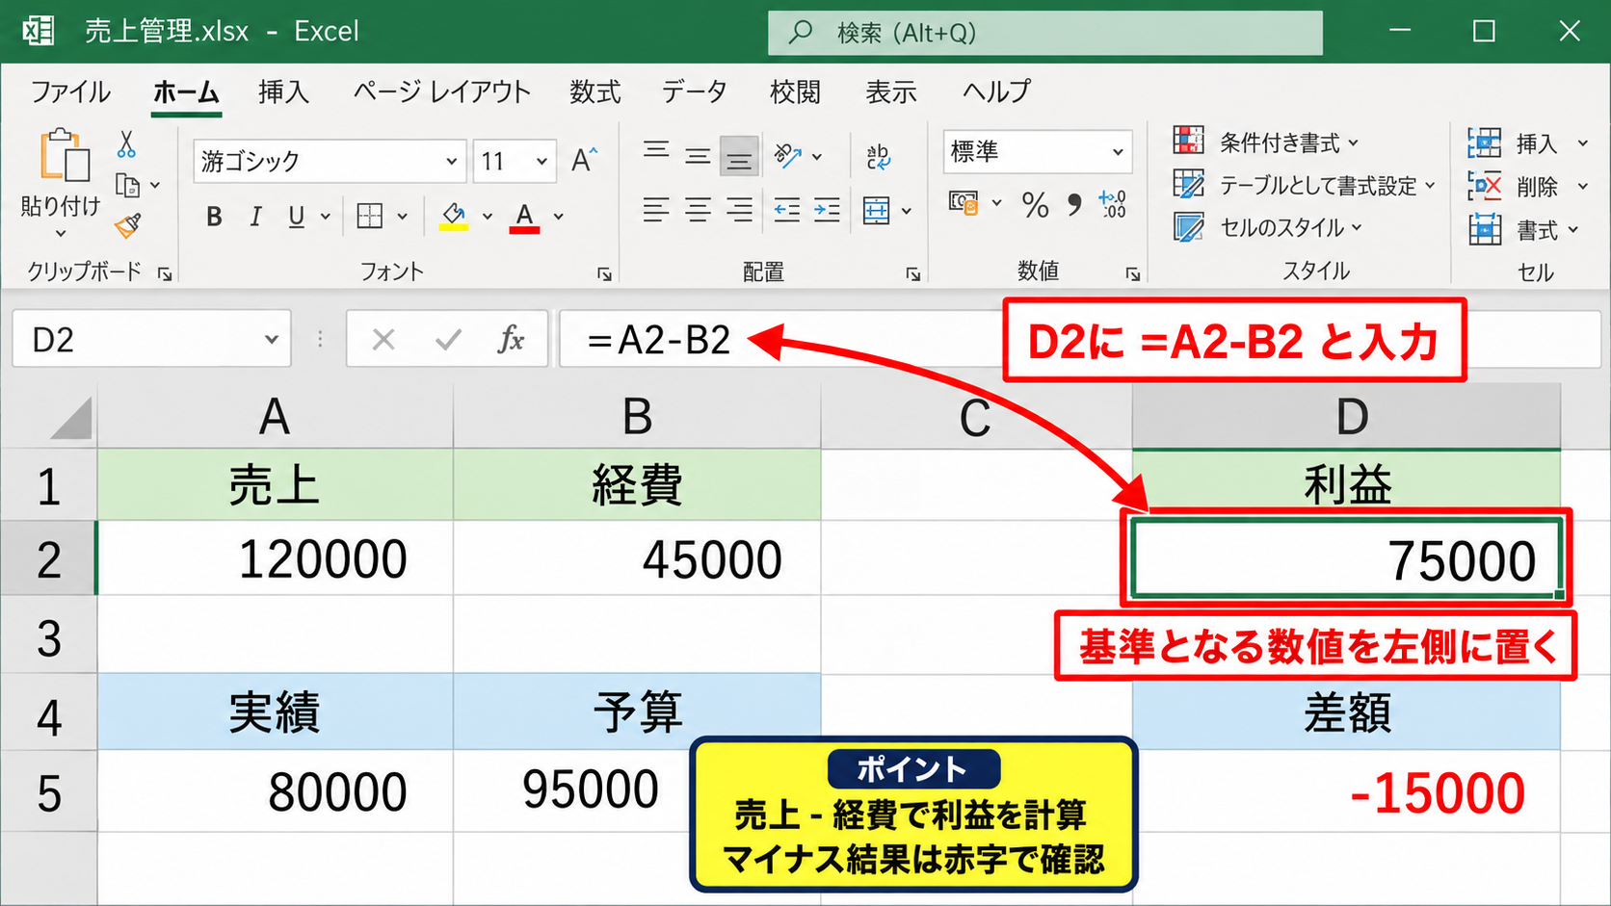1611x906 pixels.
Task: Increase font size with the large A icon
Action: coord(584,160)
